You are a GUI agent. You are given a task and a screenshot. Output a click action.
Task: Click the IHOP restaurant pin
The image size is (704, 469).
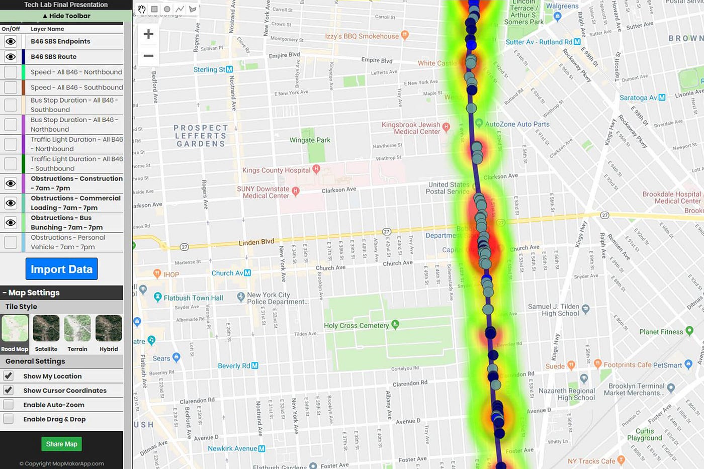157,274
